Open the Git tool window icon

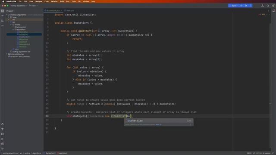pyautogui.click(x=3, y=149)
